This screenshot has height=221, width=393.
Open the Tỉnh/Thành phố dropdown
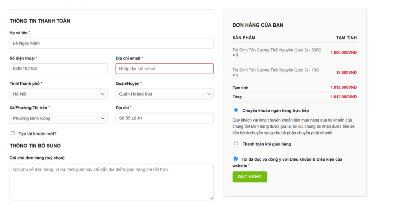[x=59, y=94]
